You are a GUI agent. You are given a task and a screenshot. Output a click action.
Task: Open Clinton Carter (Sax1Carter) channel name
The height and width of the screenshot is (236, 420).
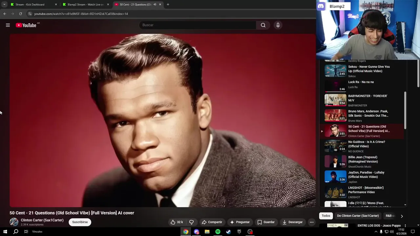[x=42, y=220]
